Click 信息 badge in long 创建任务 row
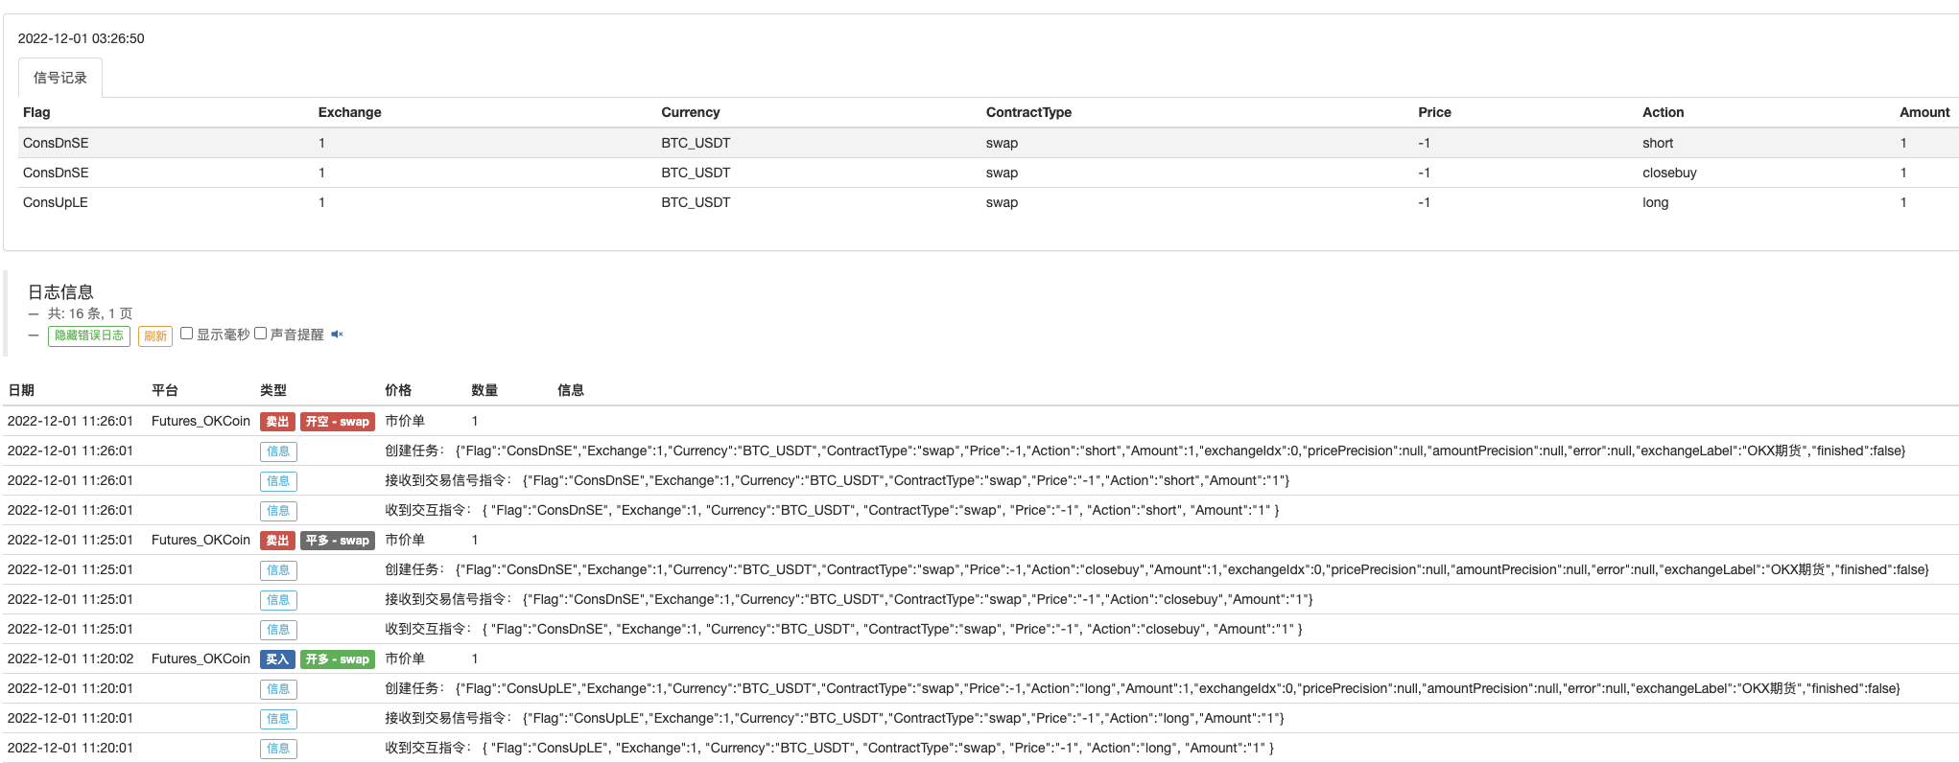The width and height of the screenshot is (1959, 763). [278, 689]
